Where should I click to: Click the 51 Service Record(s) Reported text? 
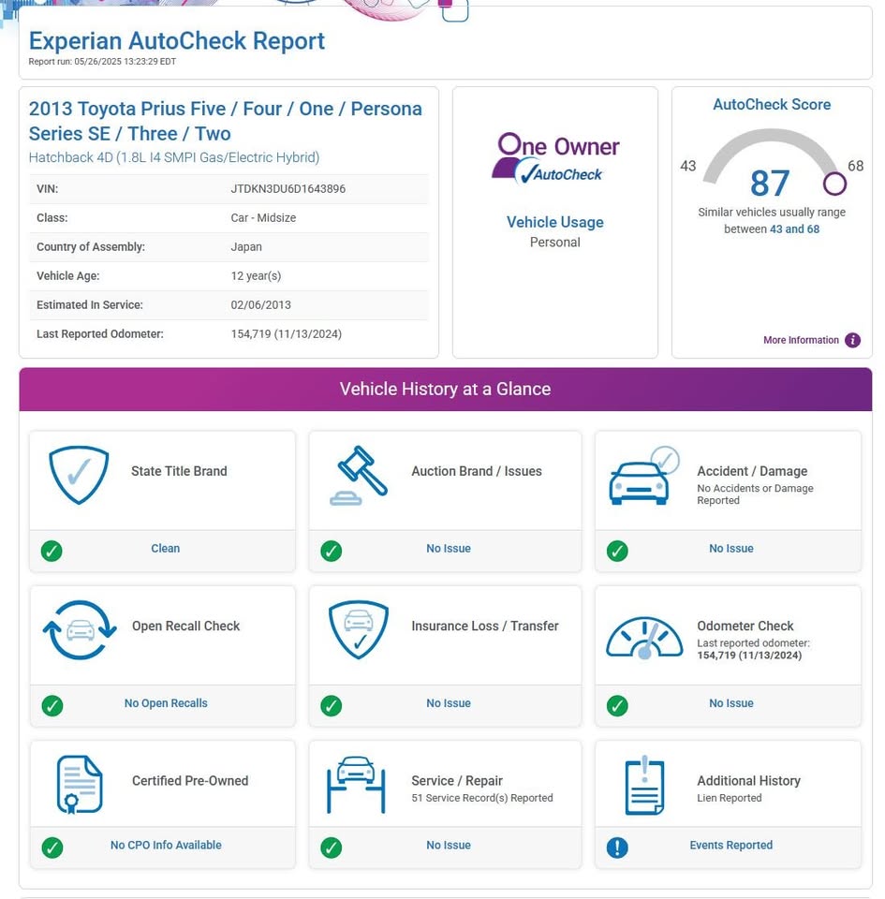tap(482, 798)
